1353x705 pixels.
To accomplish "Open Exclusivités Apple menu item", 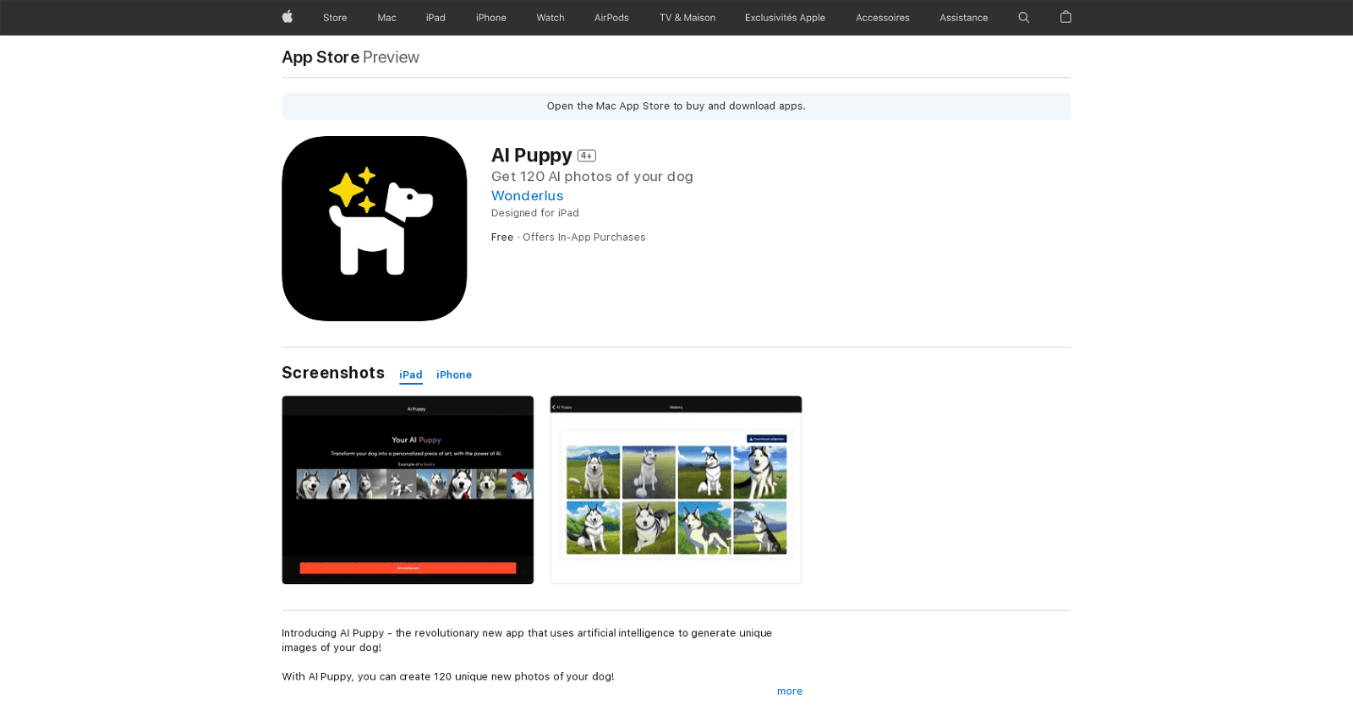I will [785, 18].
